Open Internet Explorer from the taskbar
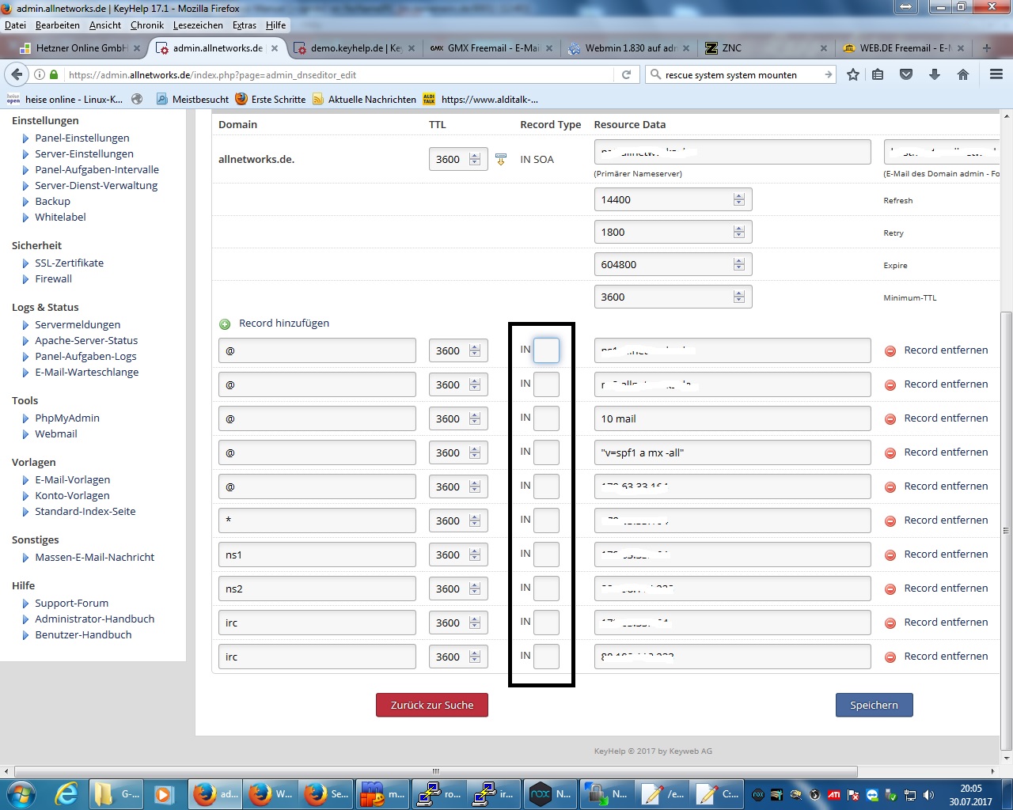 [x=65, y=793]
